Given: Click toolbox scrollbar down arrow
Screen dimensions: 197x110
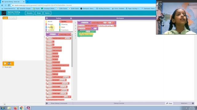Looking at the screenshot, I should point(72,100).
